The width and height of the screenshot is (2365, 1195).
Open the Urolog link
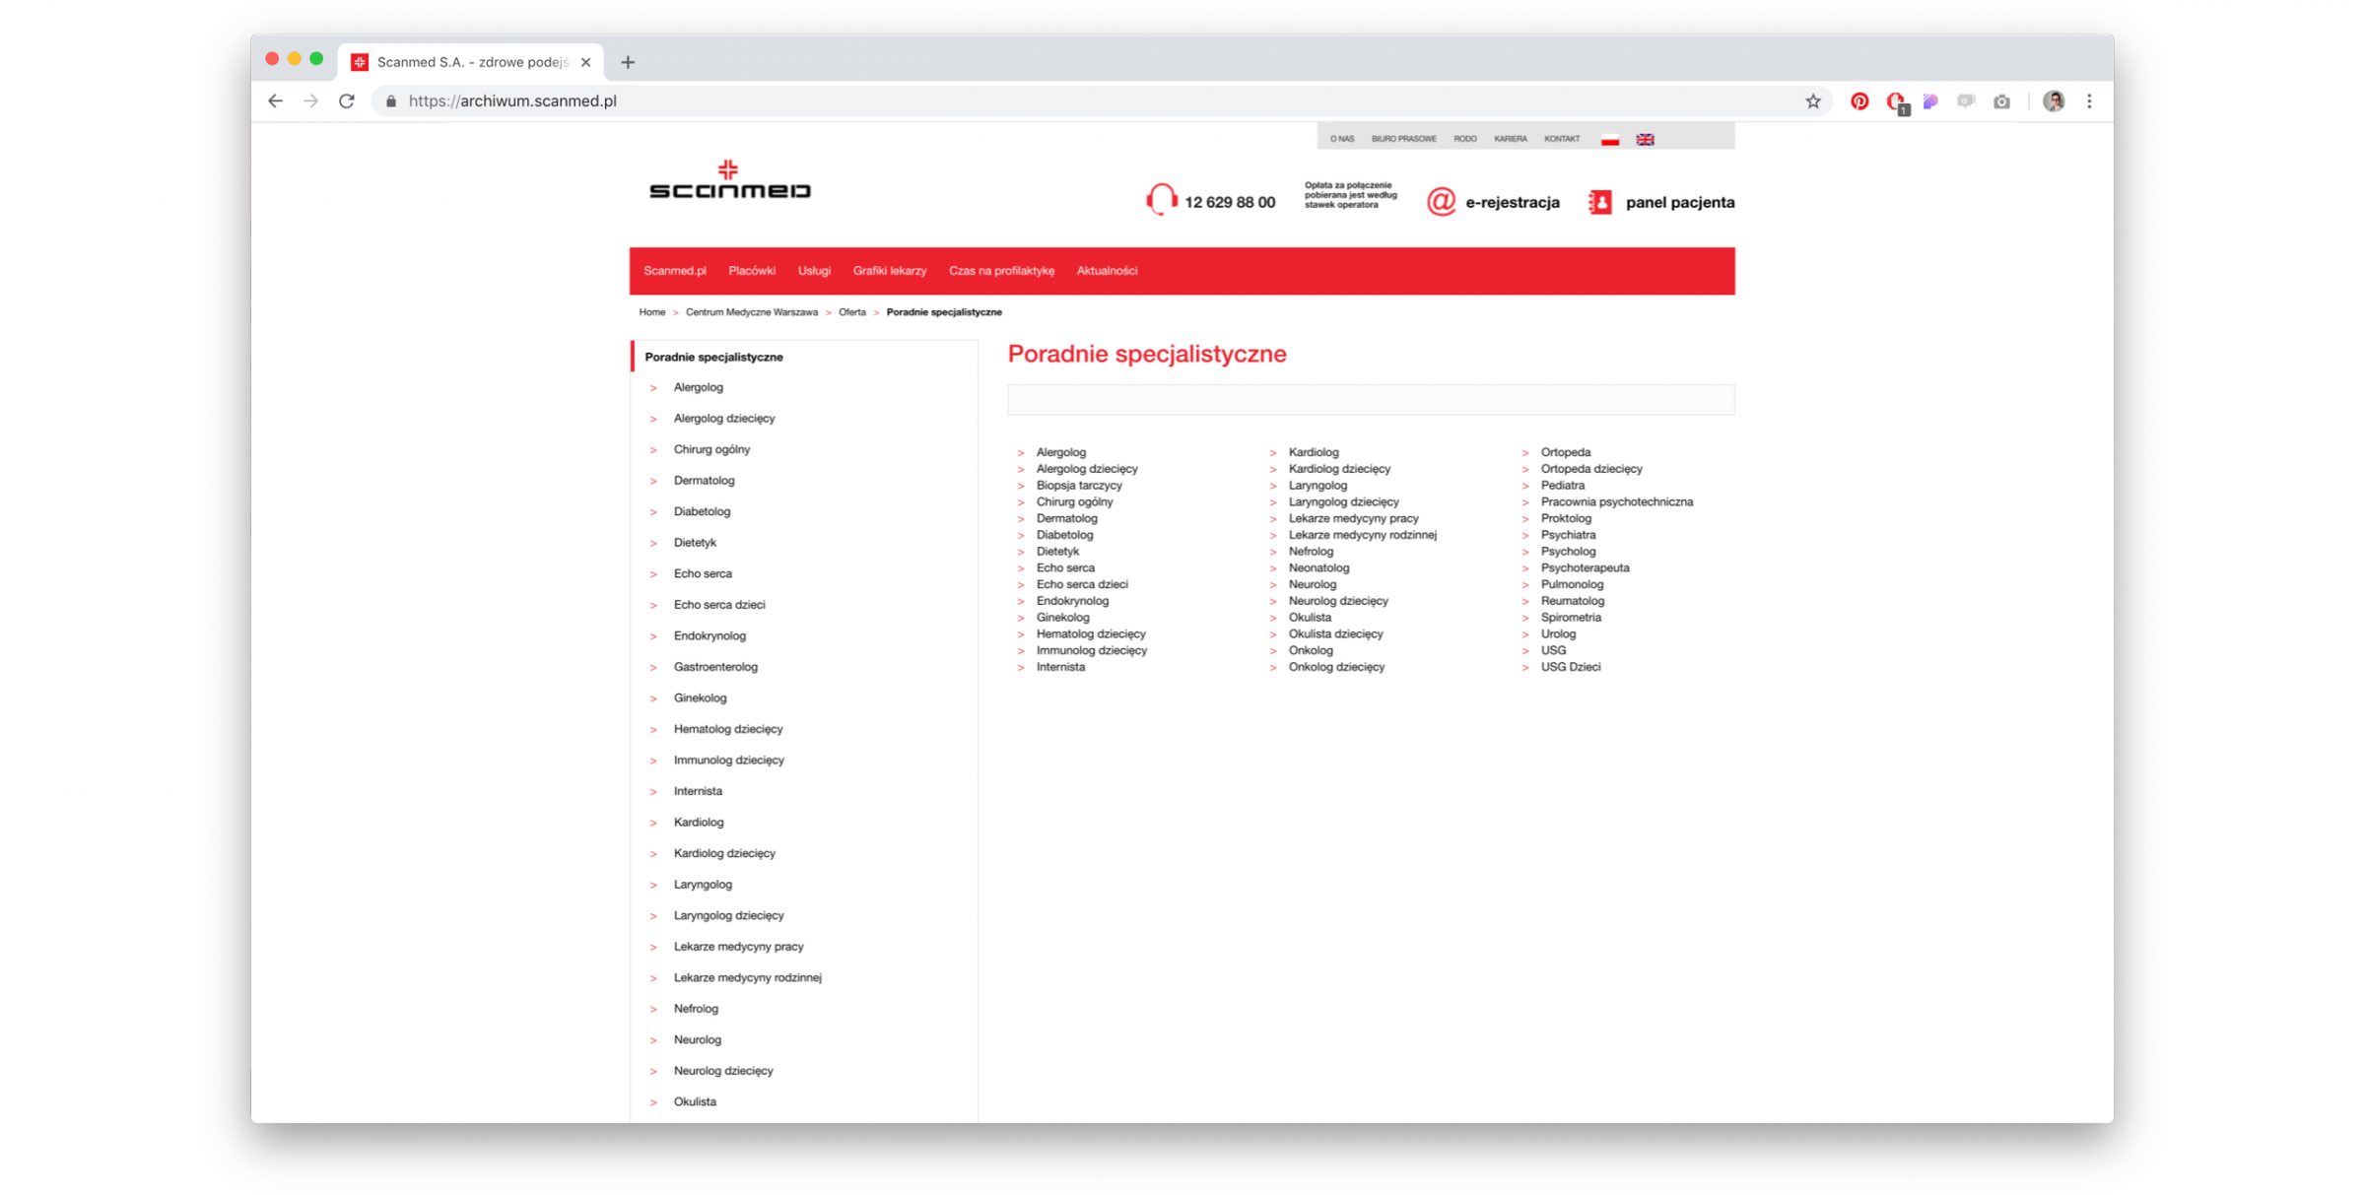click(x=1558, y=634)
